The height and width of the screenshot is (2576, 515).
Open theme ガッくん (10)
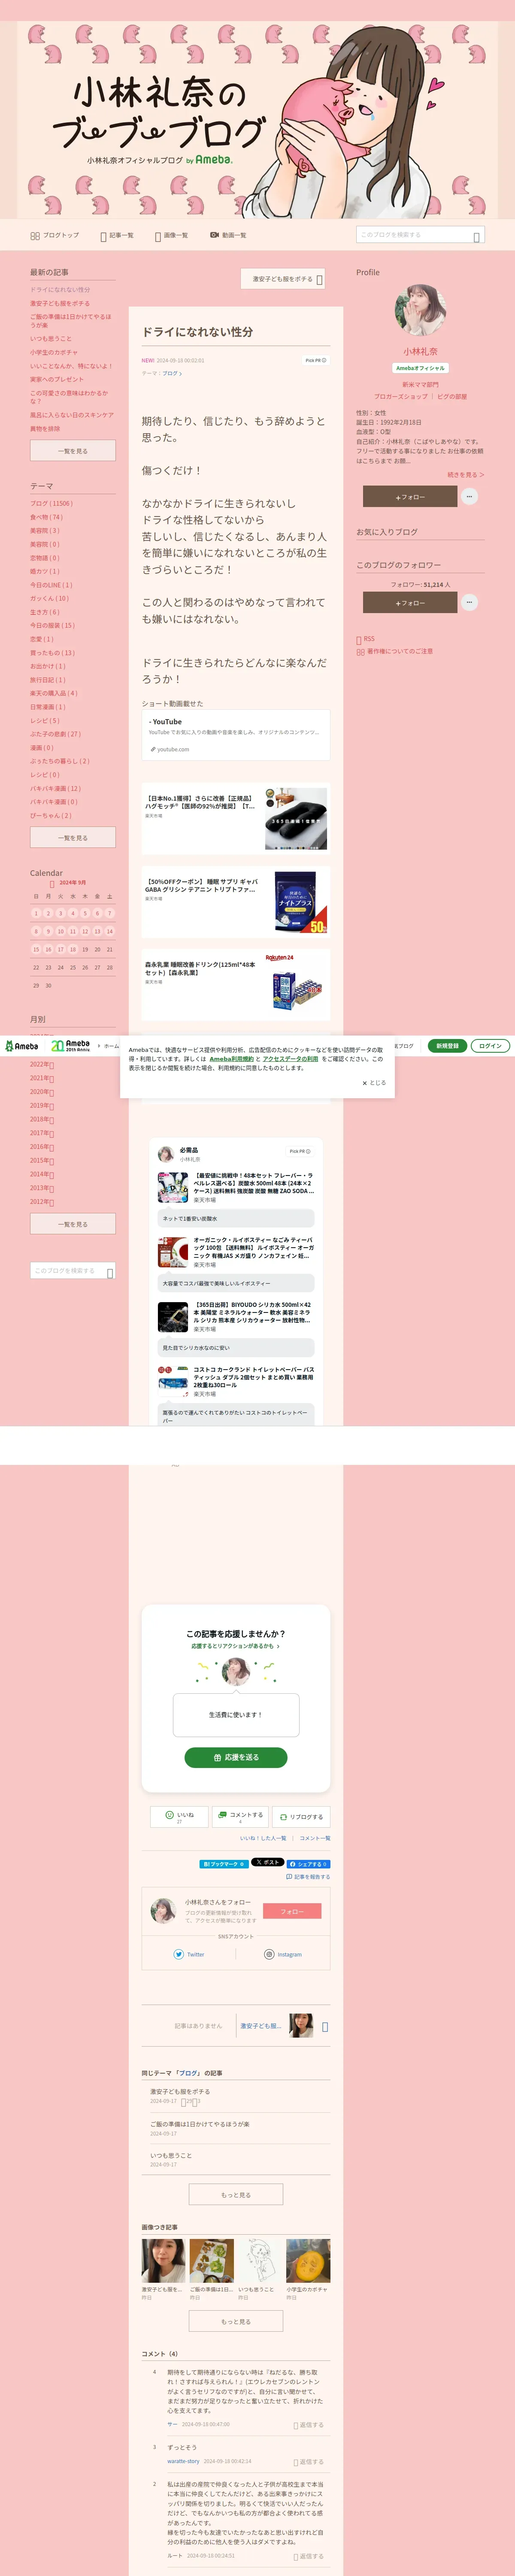pos(49,598)
